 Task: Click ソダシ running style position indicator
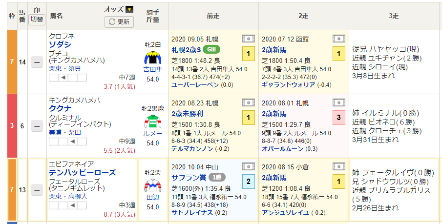(x=68, y=78)
